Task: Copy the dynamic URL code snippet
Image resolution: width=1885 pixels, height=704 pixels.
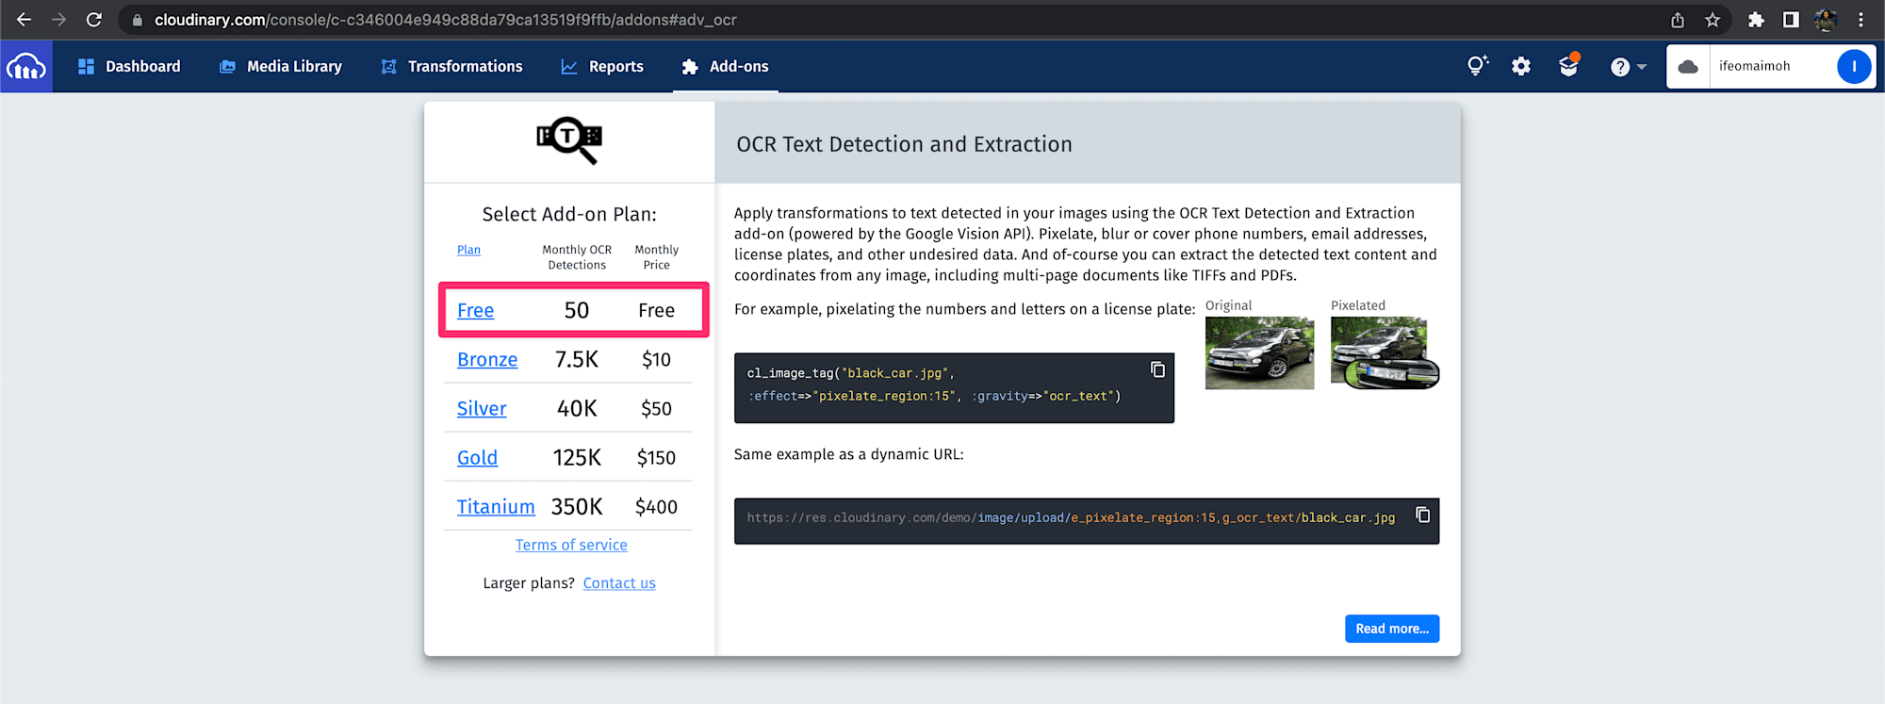Action: (x=1422, y=515)
